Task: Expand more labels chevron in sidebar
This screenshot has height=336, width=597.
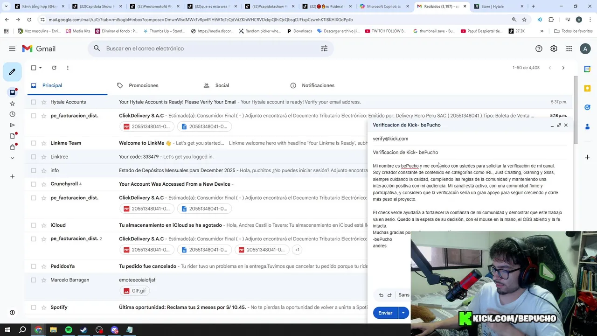Action: point(12,158)
